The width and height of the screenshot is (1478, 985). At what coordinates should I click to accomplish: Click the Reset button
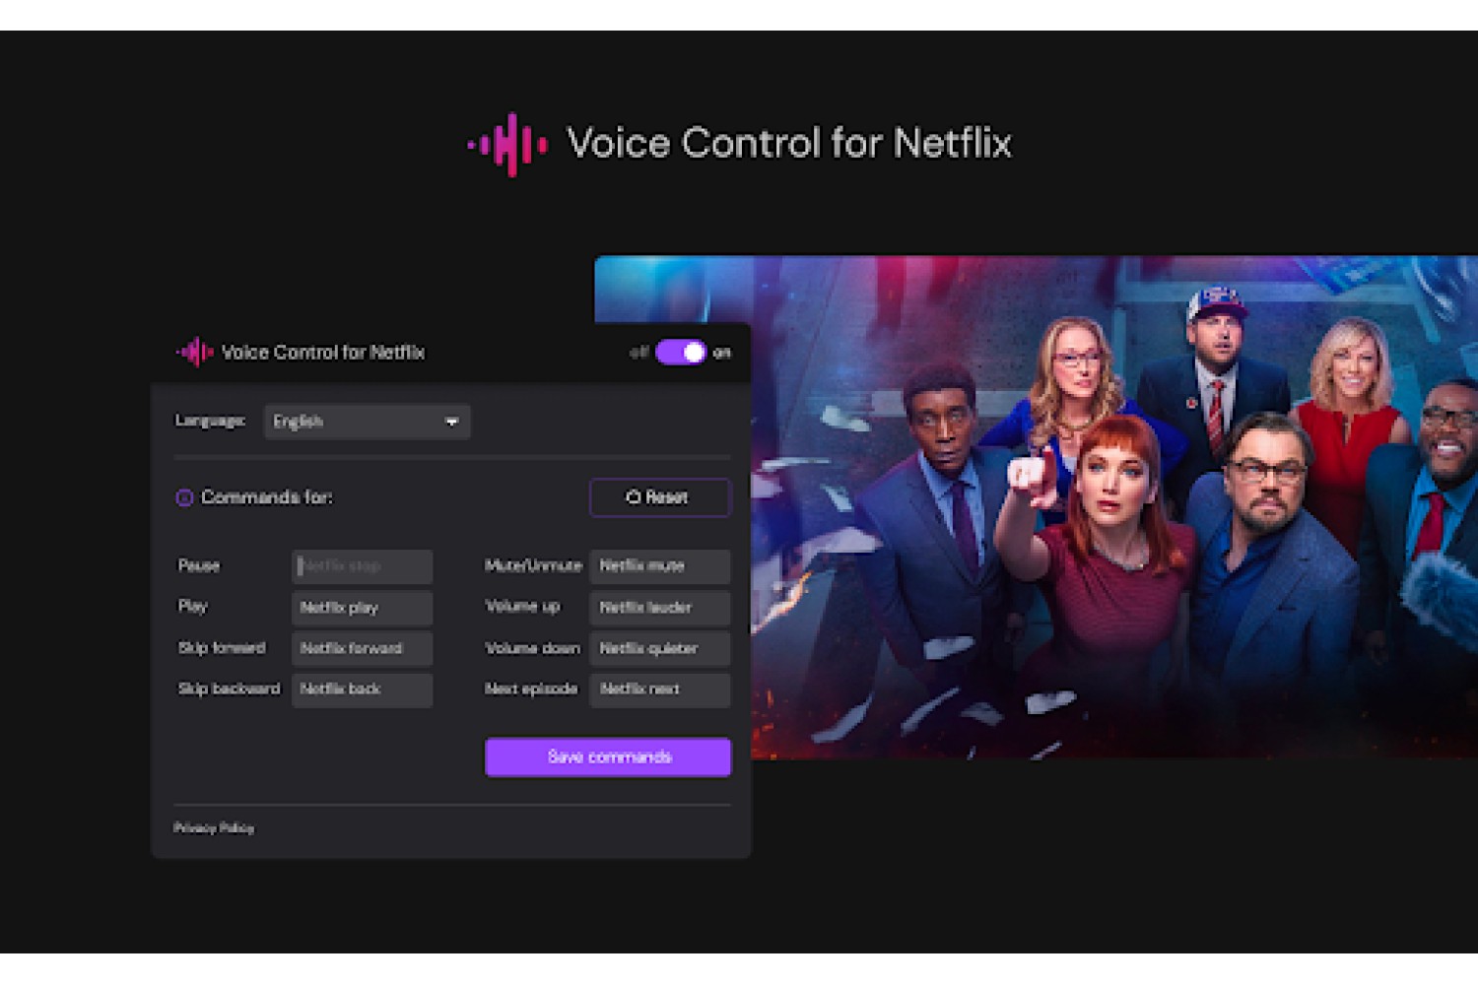(x=659, y=497)
